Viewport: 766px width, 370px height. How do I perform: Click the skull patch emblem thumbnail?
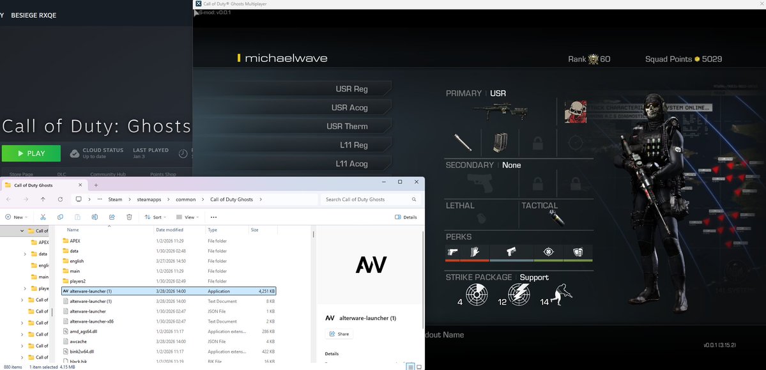pyautogui.click(x=575, y=112)
